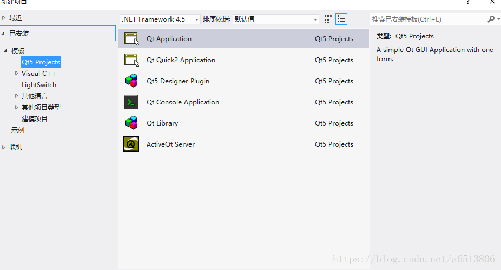Expand the 其他语言 node
Screen dimensions: 501x270
click(x=16, y=96)
